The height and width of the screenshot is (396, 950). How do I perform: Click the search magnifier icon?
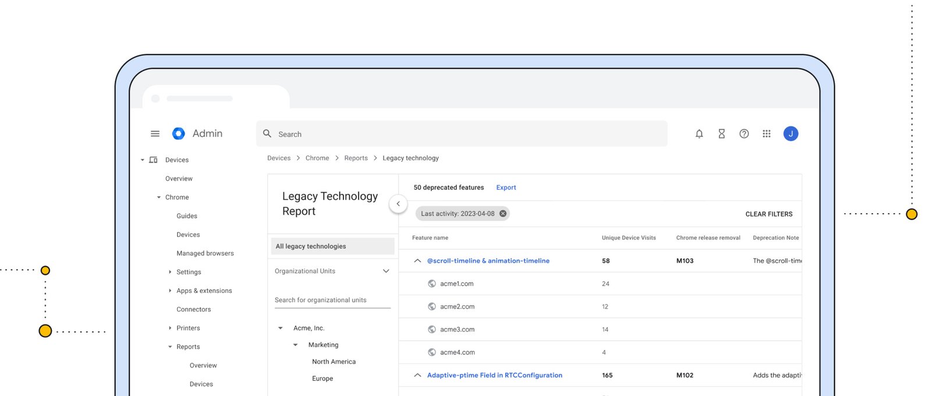(x=267, y=133)
